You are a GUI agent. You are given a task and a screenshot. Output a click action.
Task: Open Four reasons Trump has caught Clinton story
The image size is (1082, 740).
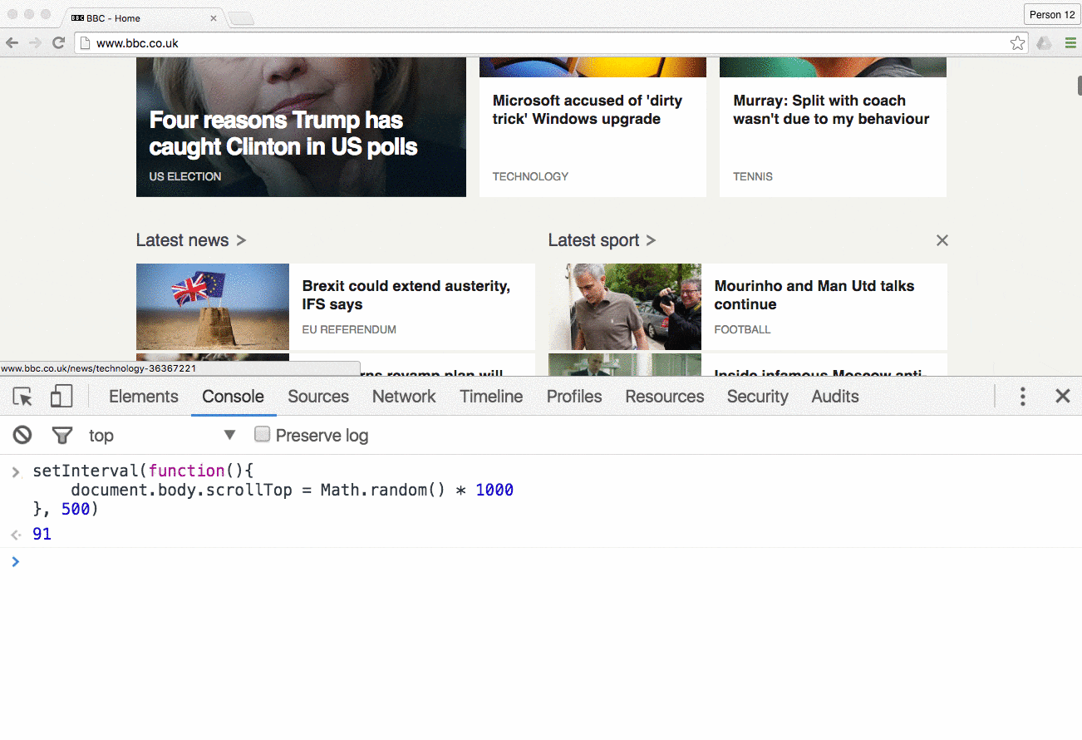coord(283,134)
